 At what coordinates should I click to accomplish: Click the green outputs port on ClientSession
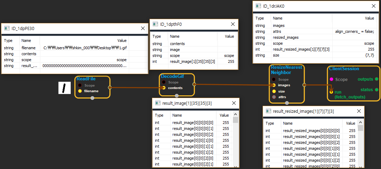376,79
